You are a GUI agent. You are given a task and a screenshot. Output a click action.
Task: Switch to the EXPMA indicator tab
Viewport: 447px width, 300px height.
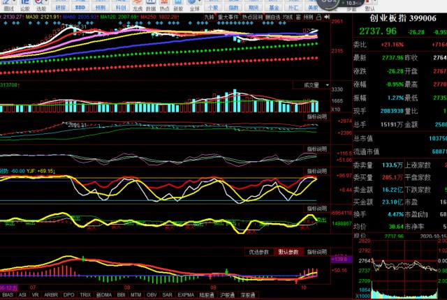[186, 295]
